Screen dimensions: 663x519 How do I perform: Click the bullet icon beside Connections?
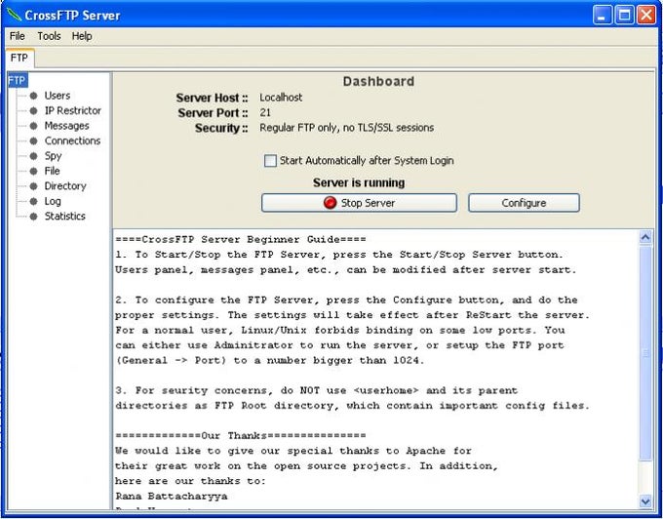[x=33, y=140]
